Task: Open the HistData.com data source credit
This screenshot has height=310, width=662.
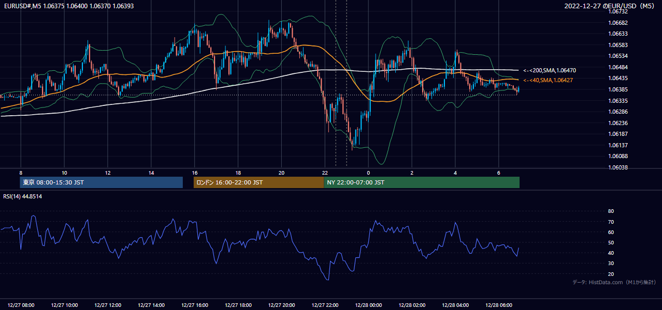Action: click(614, 282)
